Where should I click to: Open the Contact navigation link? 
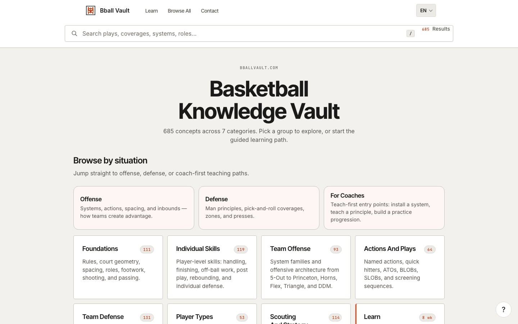point(210,11)
